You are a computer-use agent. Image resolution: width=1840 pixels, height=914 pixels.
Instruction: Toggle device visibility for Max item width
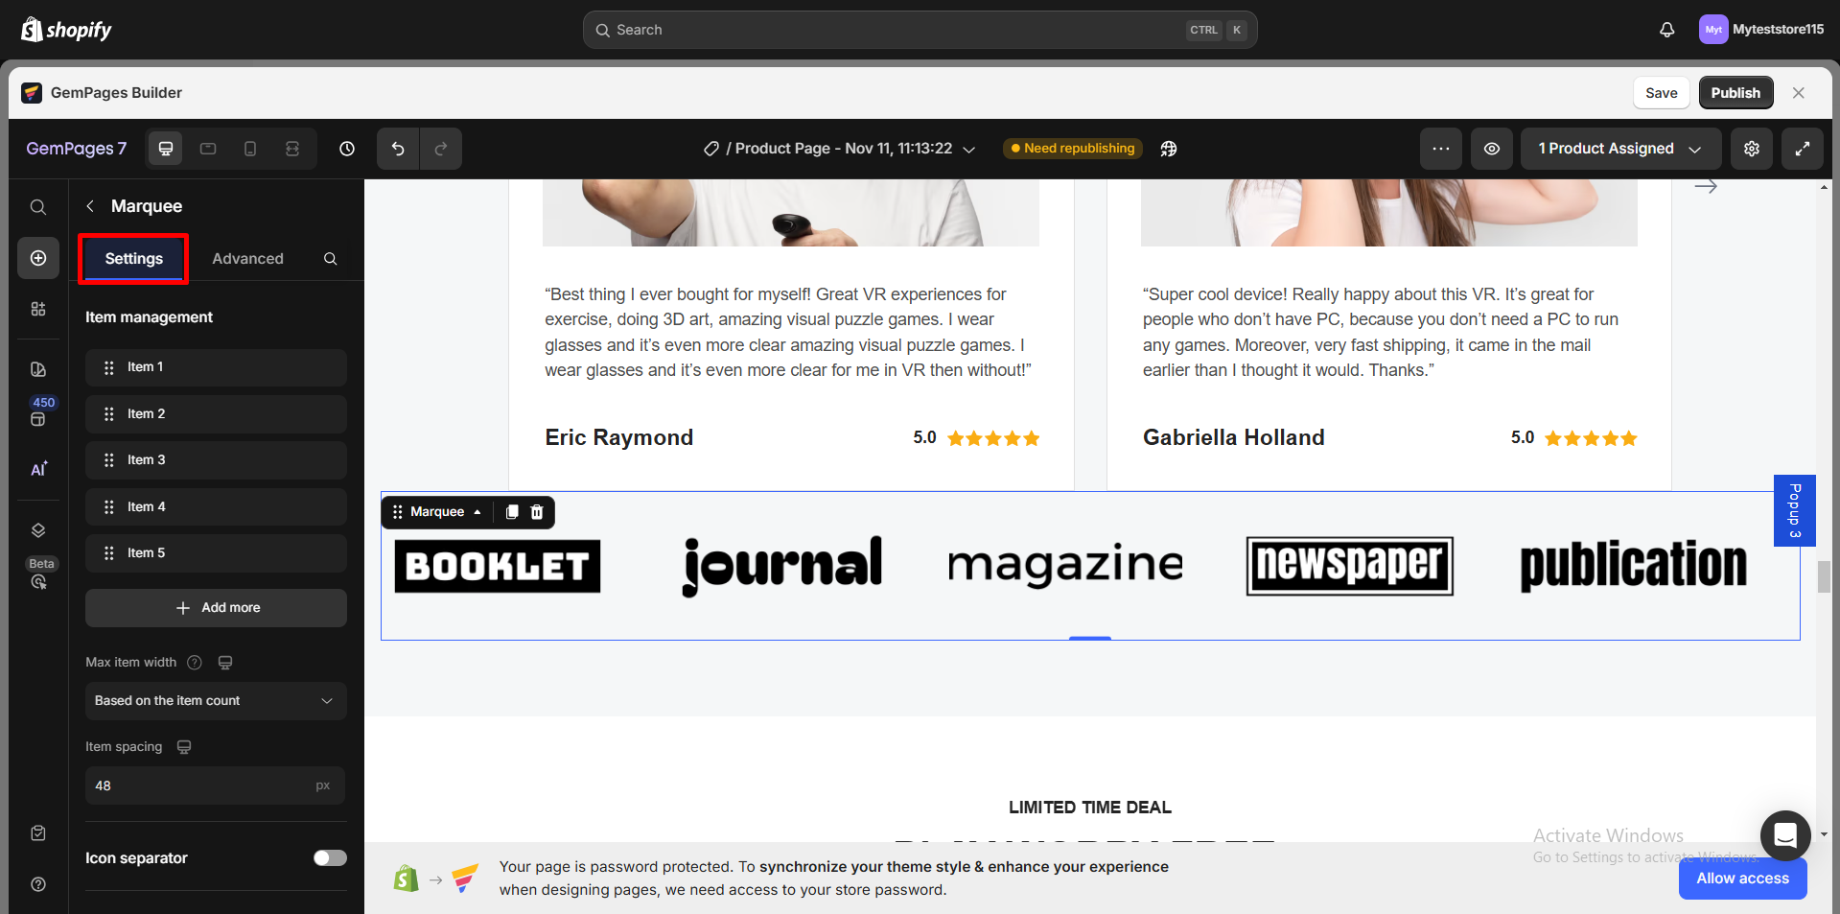pyautogui.click(x=224, y=662)
